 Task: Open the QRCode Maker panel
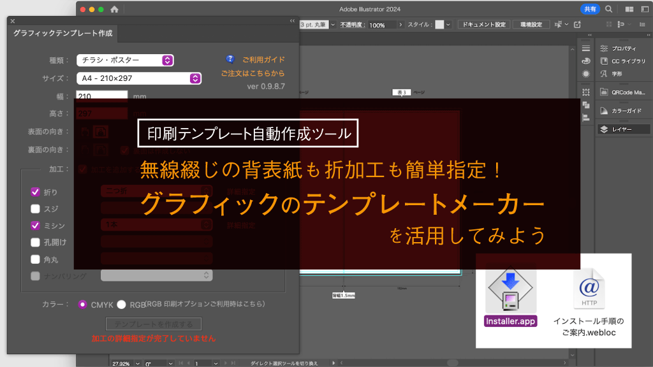(x=622, y=91)
